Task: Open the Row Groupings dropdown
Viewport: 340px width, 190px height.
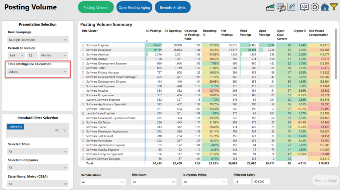Action: (x=38, y=40)
